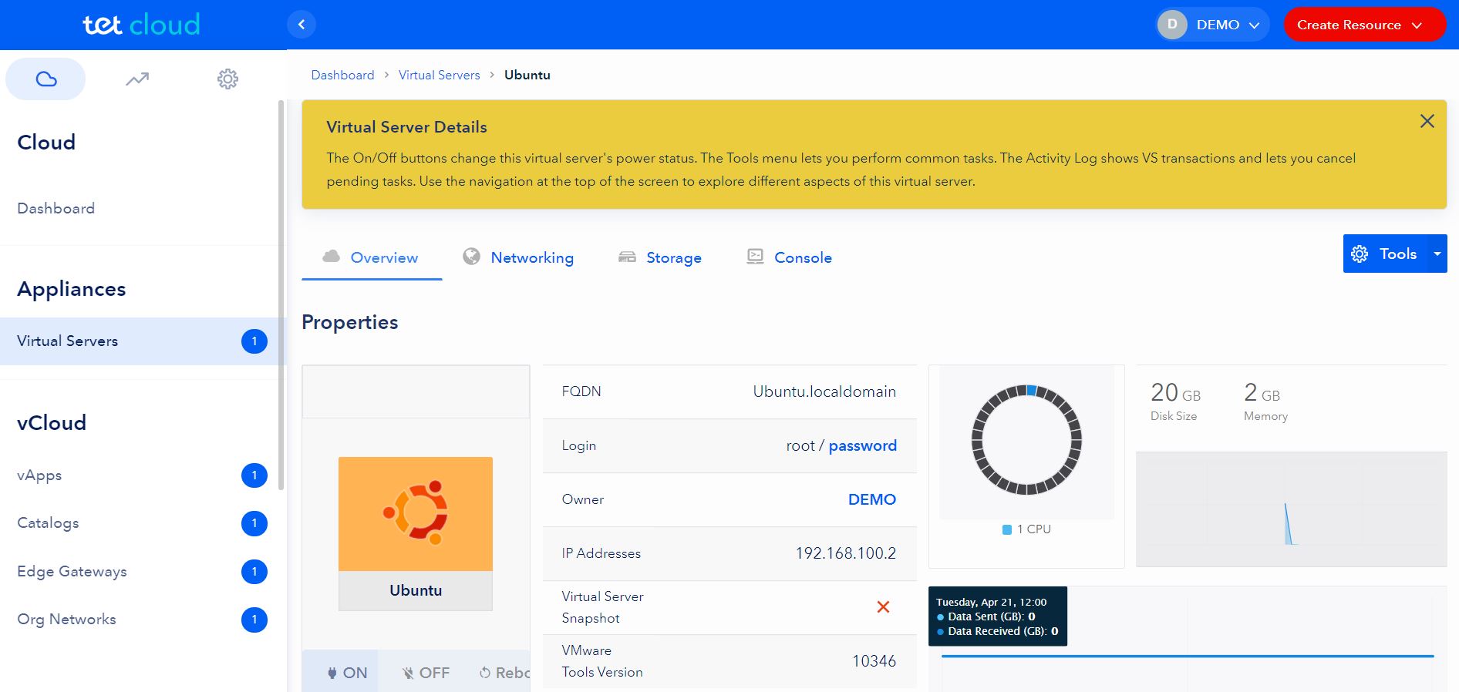Open Edge Gateways in the sidebar

click(x=72, y=572)
